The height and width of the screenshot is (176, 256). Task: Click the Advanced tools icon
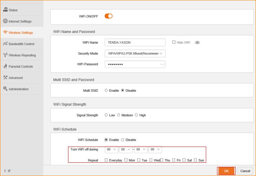(x=5, y=78)
